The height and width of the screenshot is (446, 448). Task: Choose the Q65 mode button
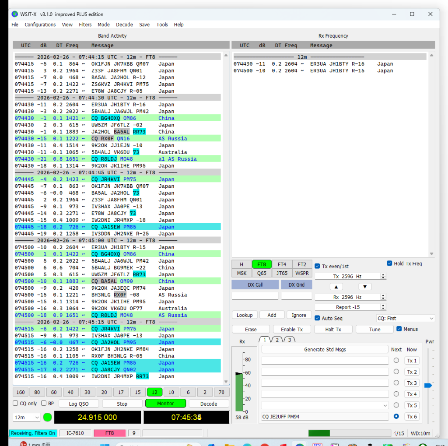coord(262,273)
